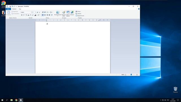Apply the text highlight color marker

click(x=38, y=15)
